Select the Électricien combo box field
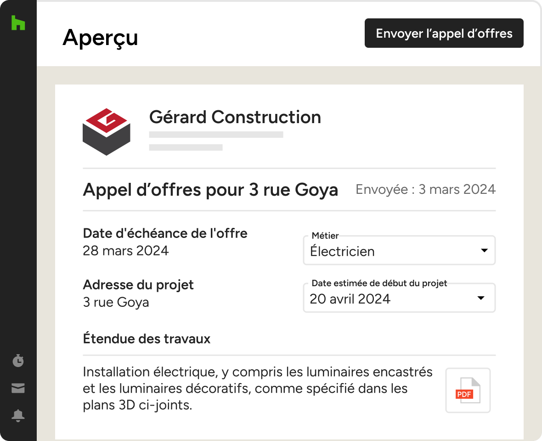 tap(399, 250)
